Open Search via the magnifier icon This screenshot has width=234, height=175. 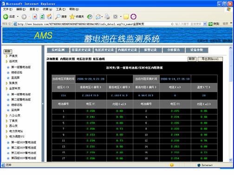point(58,17)
